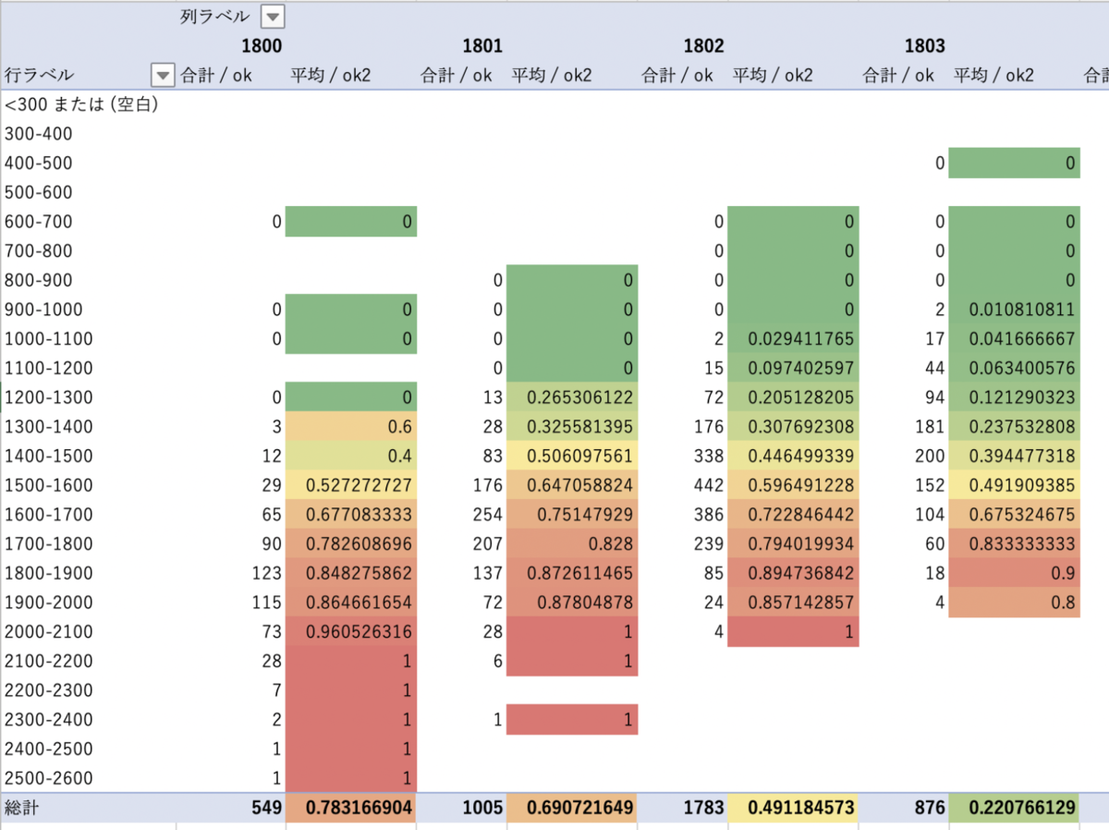The width and height of the screenshot is (1109, 830).
Task: Select the cell showing 0.894736842
Action: [x=794, y=573]
